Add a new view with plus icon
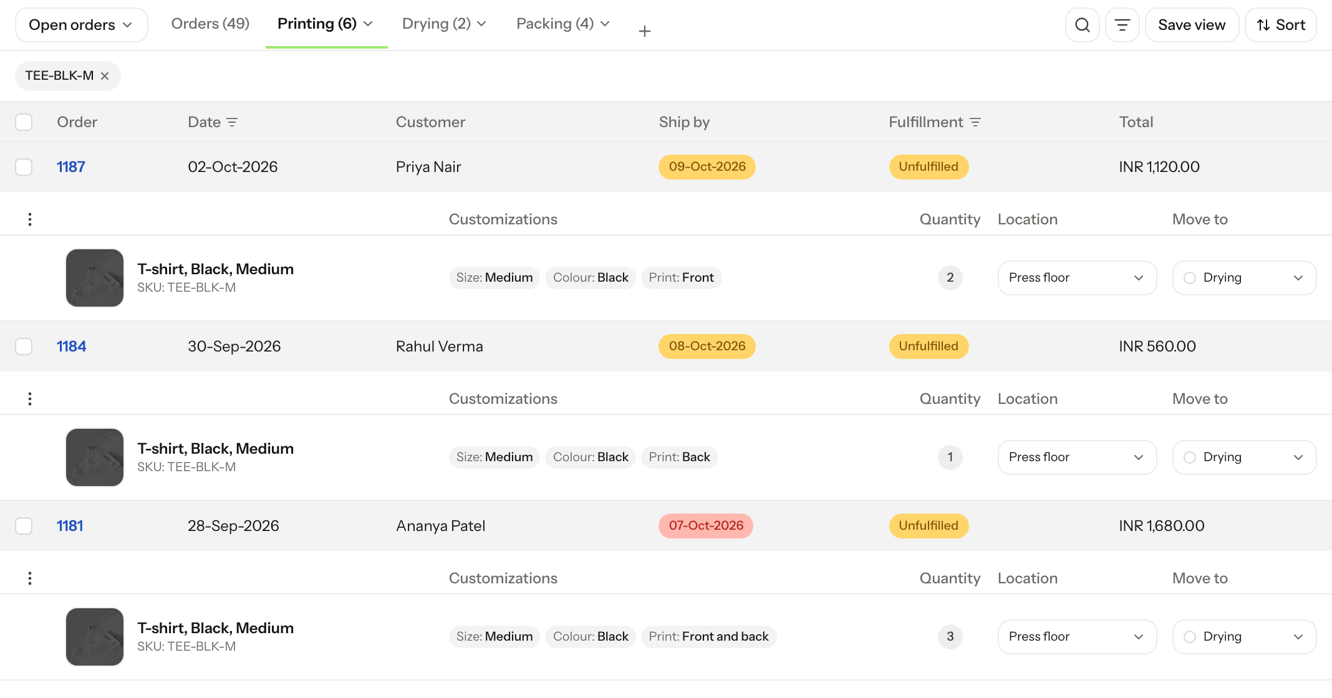Viewport: 1332px width, 698px height. [645, 31]
